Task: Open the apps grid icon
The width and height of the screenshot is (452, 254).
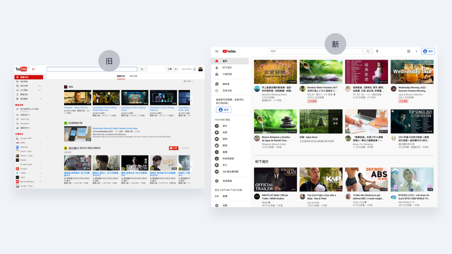Action: coord(408,51)
